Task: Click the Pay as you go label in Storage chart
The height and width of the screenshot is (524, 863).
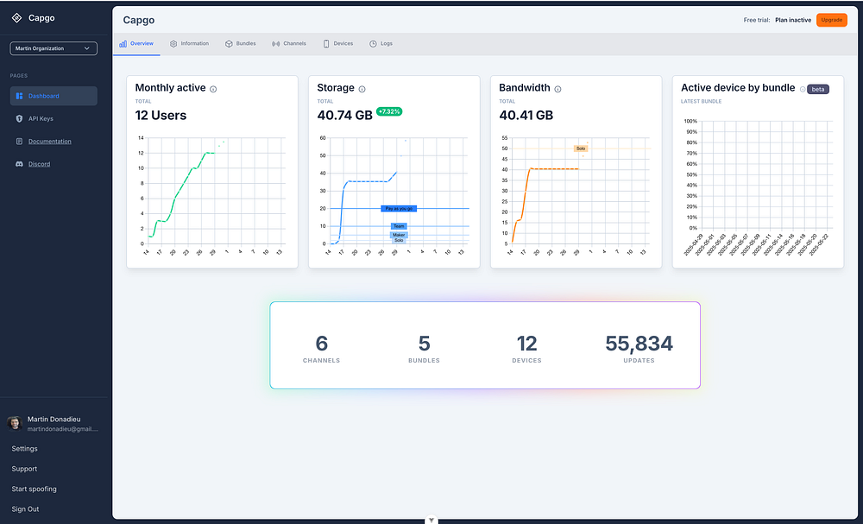Action: pos(399,209)
